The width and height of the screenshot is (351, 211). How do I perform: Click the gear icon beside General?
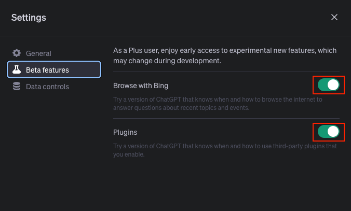coord(17,53)
